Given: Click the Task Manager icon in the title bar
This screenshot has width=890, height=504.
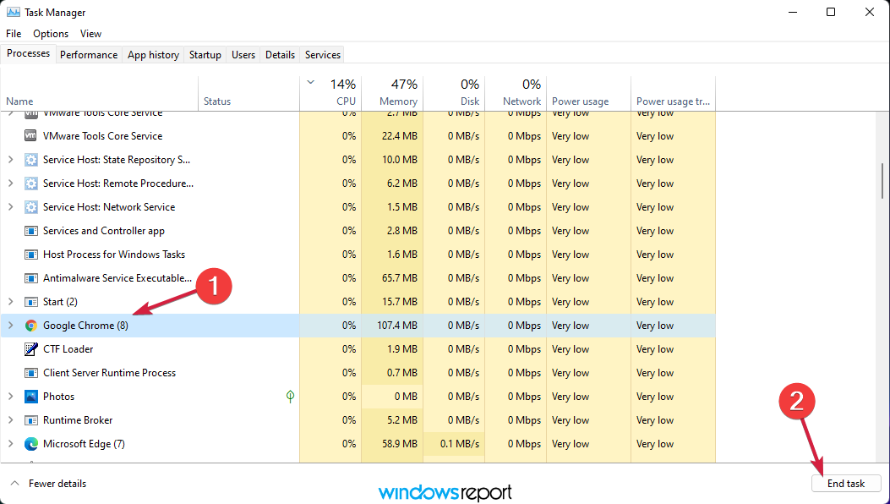Looking at the screenshot, I should [13, 12].
